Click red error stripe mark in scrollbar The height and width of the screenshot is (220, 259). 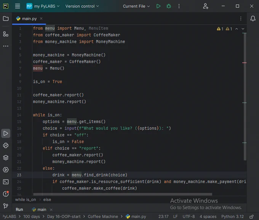244,63
